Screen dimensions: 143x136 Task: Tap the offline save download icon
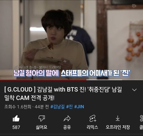118,118
